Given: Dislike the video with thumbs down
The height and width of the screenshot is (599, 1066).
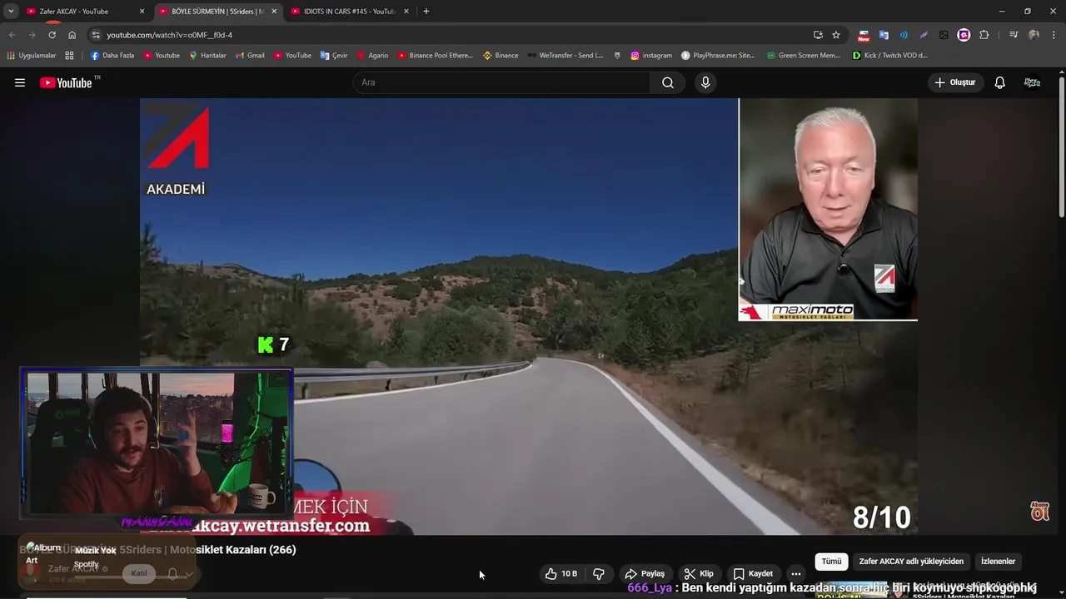Looking at the screenshot, I should [599, 573].
